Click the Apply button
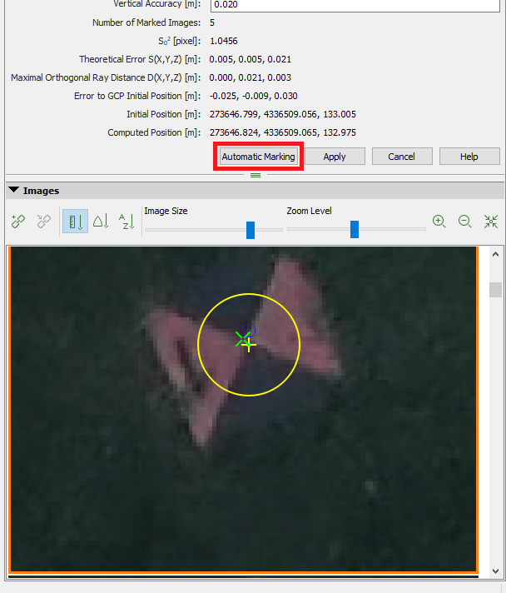The image size is (506, 593). (335, 157)
